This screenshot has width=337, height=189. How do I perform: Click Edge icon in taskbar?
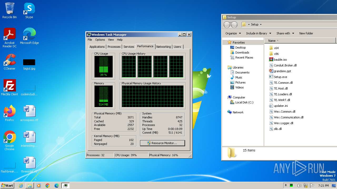coord(57,186)
